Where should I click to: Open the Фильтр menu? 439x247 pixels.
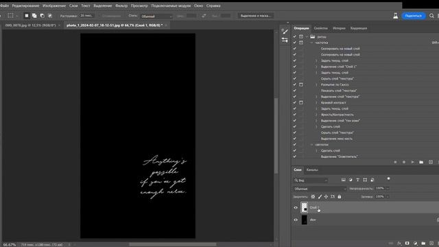(x=121, y=5)
